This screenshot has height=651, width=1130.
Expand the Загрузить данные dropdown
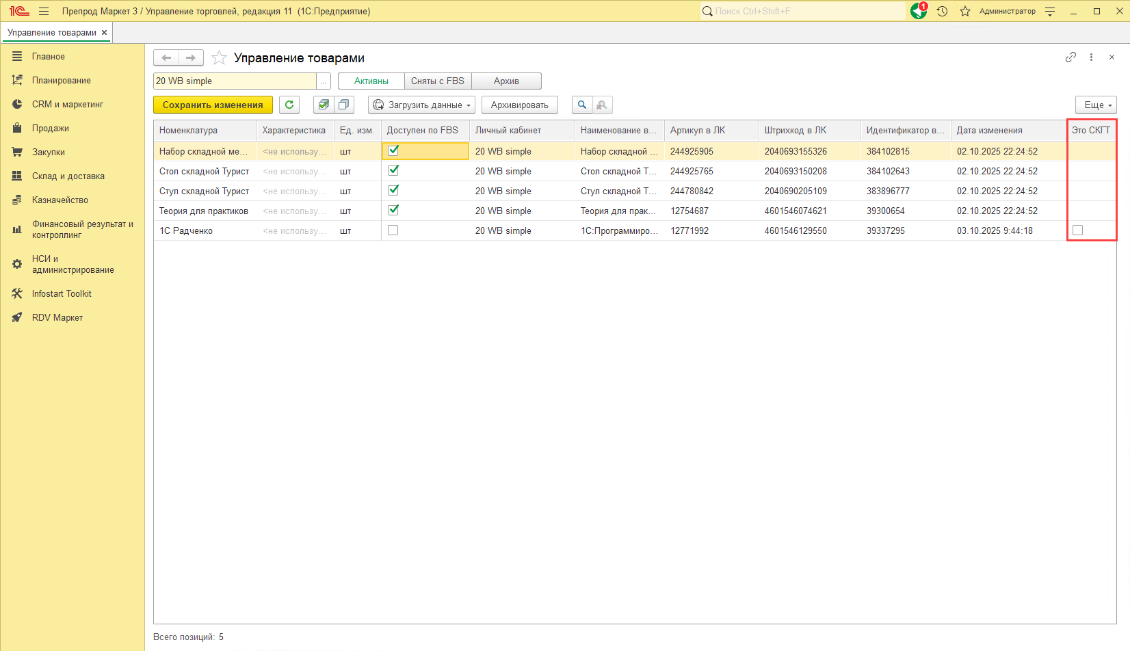click(422, 105)
